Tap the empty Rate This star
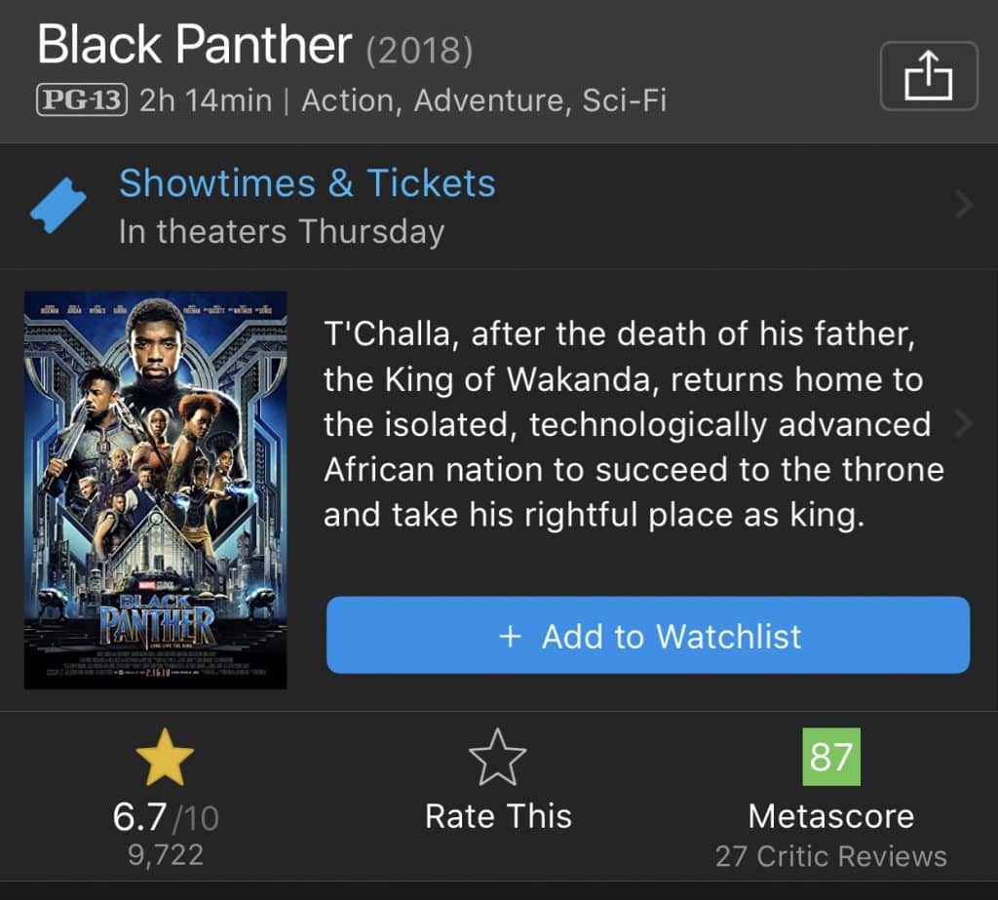The height and width of the screenshot is (900, 998). [x=498, y=758]
